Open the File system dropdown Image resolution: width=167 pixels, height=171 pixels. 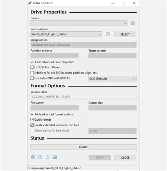55,108
